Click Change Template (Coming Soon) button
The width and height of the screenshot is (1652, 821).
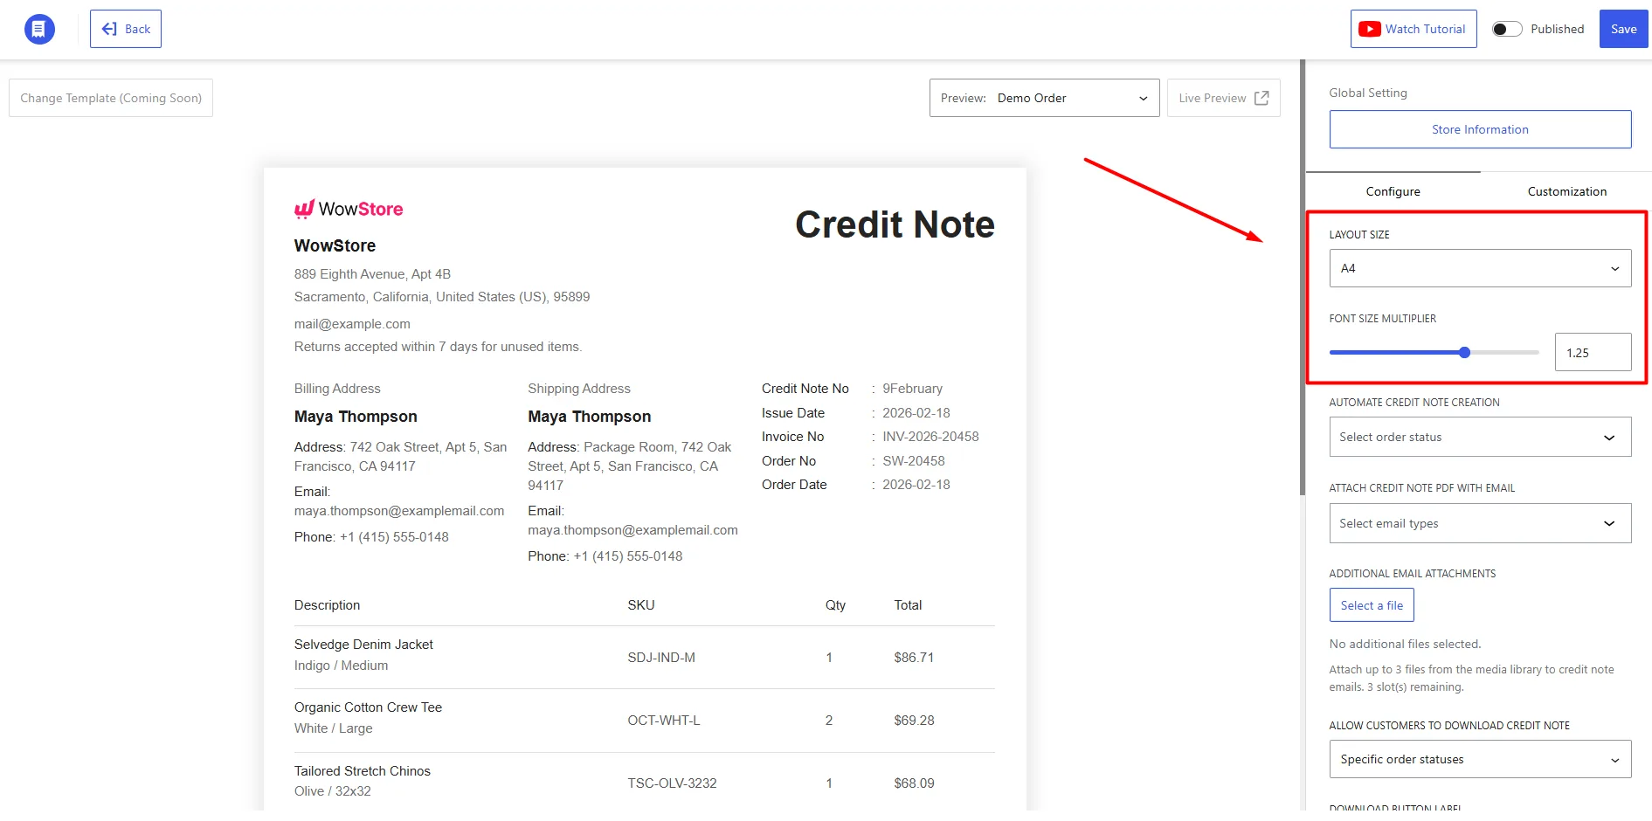tap(111, 98)
